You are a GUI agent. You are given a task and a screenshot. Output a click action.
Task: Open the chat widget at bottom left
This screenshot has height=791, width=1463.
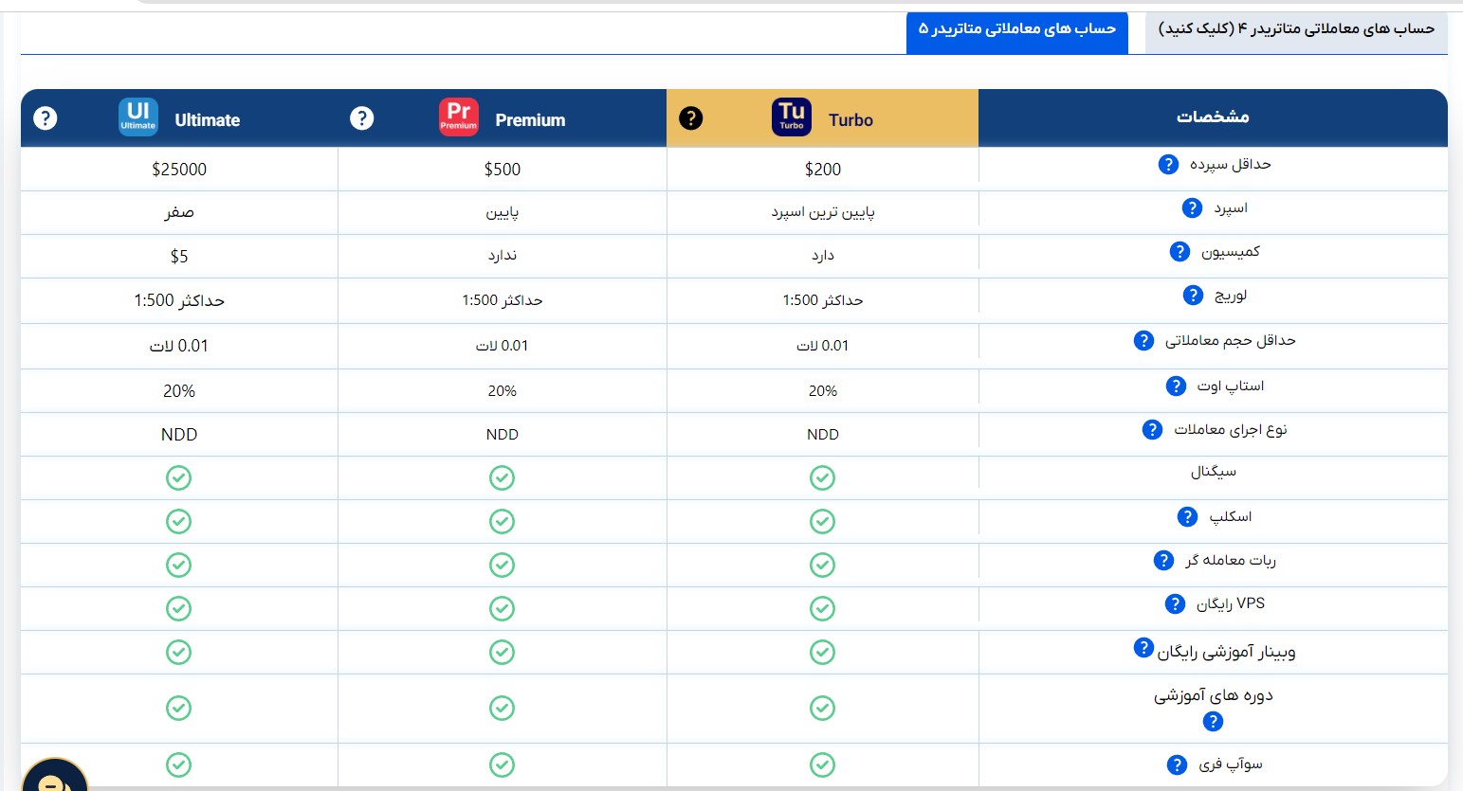pyautogui.click(x=54, y=777)
